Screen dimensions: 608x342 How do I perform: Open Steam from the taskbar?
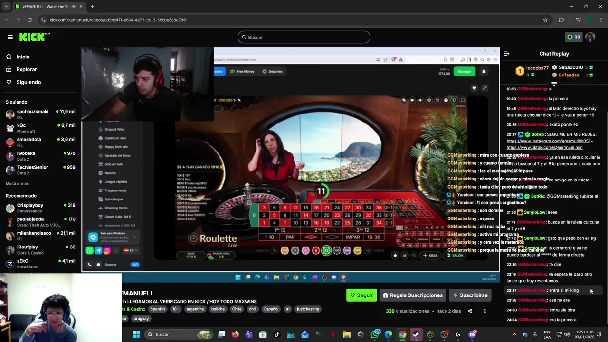416,334
